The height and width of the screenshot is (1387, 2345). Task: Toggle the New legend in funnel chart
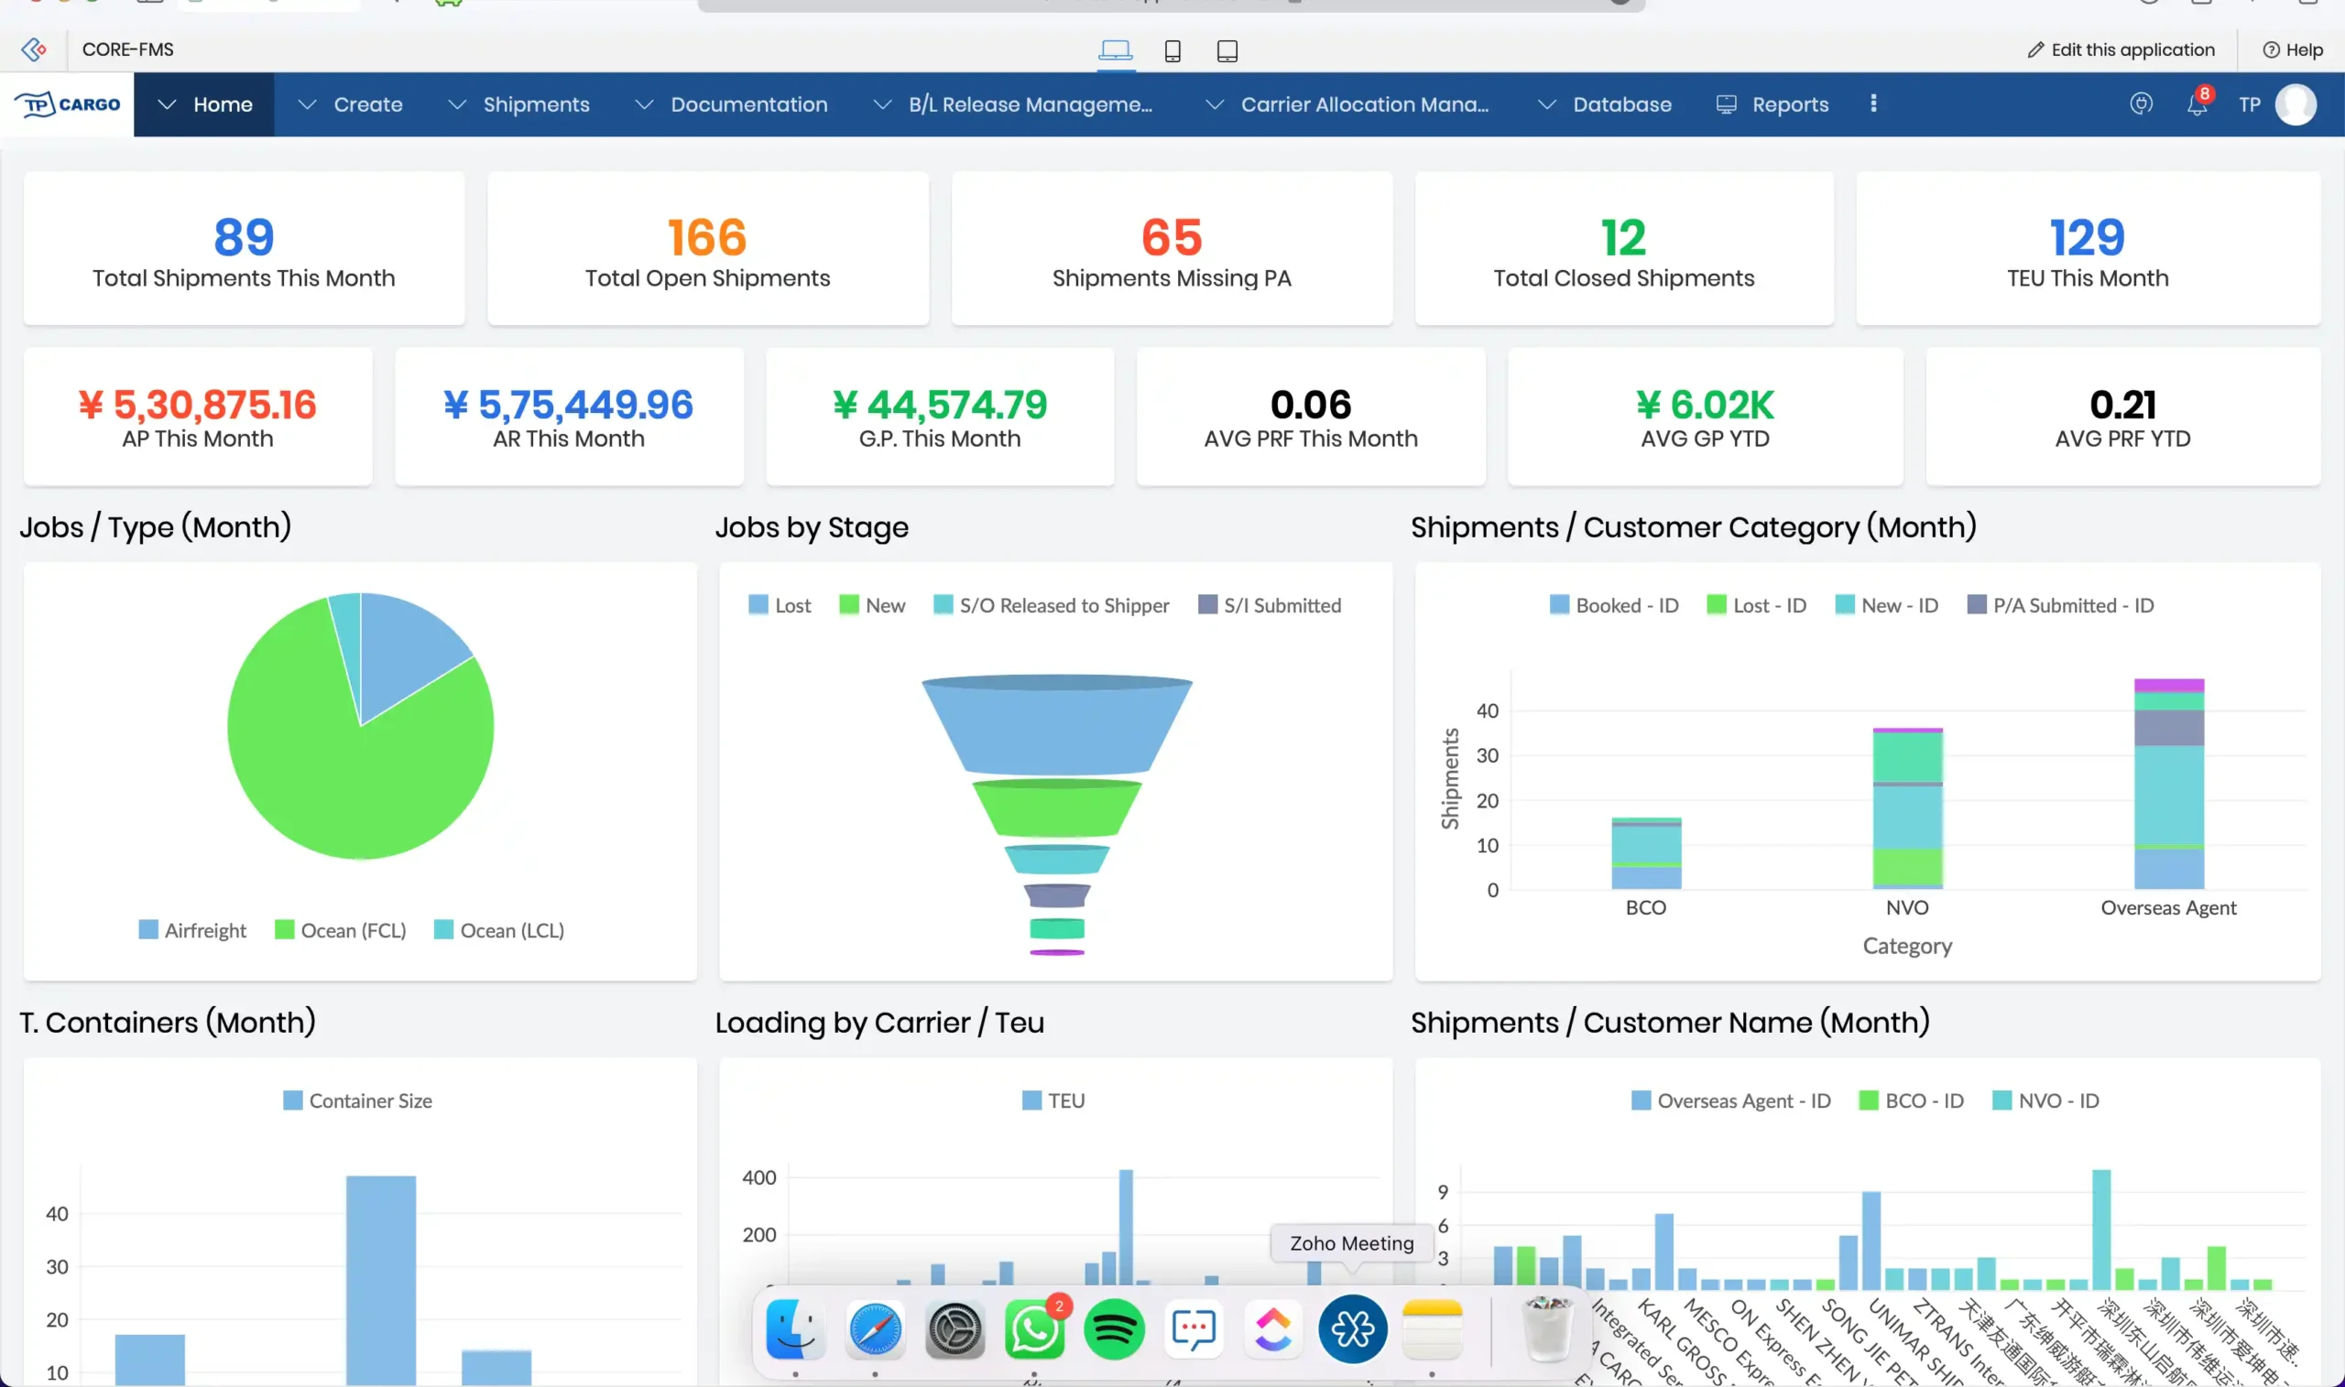(x=872, y=606)
